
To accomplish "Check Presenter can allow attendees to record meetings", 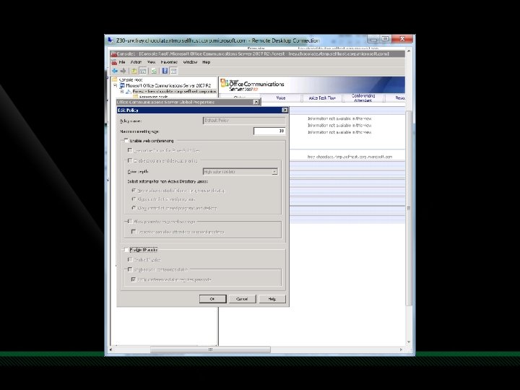I will click(x=134, y=232).
